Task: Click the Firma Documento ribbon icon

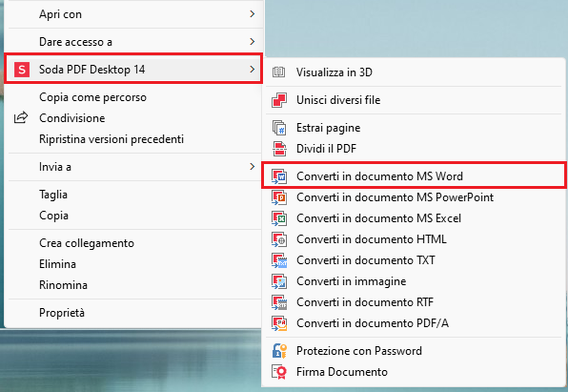Action: click(279, 372)
